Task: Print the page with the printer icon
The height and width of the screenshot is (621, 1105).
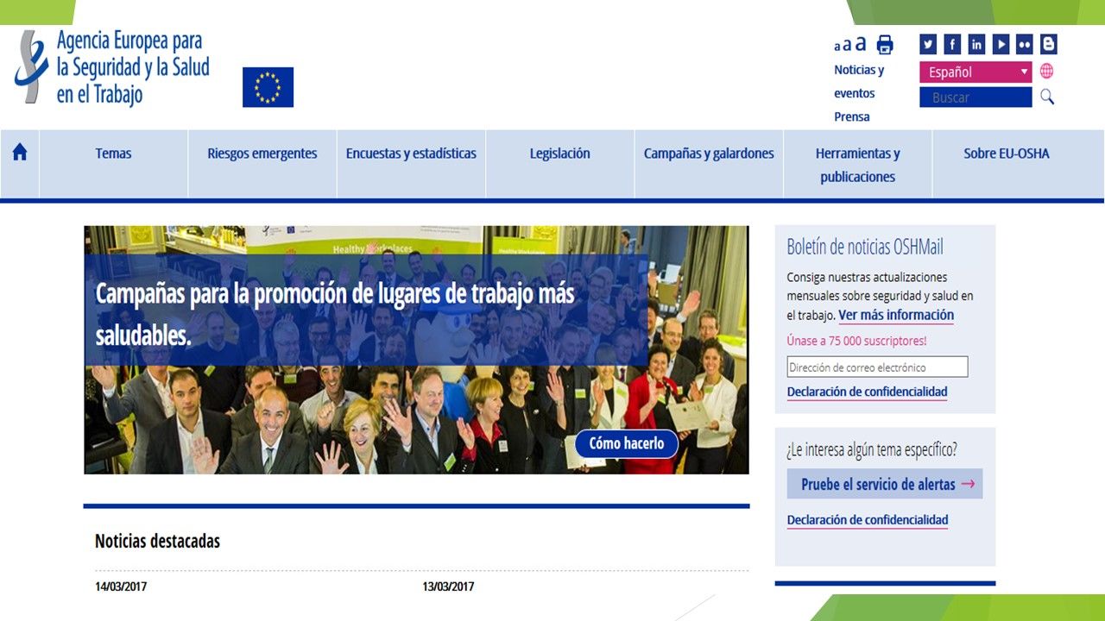Action: tap(885, 45)
